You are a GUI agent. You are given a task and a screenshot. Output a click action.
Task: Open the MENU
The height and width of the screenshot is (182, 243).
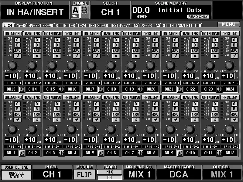(x=229, y=24)
